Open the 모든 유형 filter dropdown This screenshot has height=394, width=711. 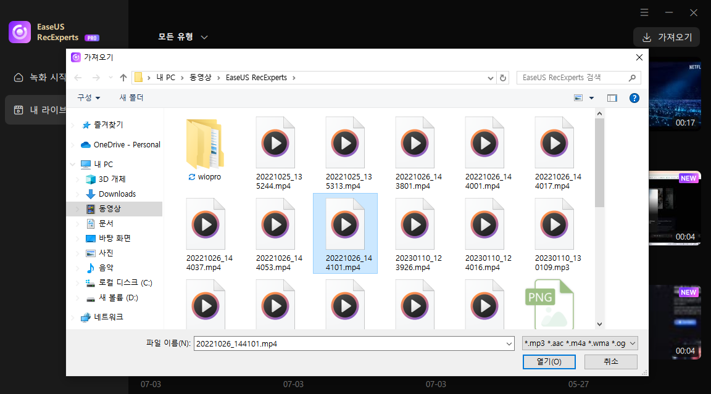click(x=182, y=36)
